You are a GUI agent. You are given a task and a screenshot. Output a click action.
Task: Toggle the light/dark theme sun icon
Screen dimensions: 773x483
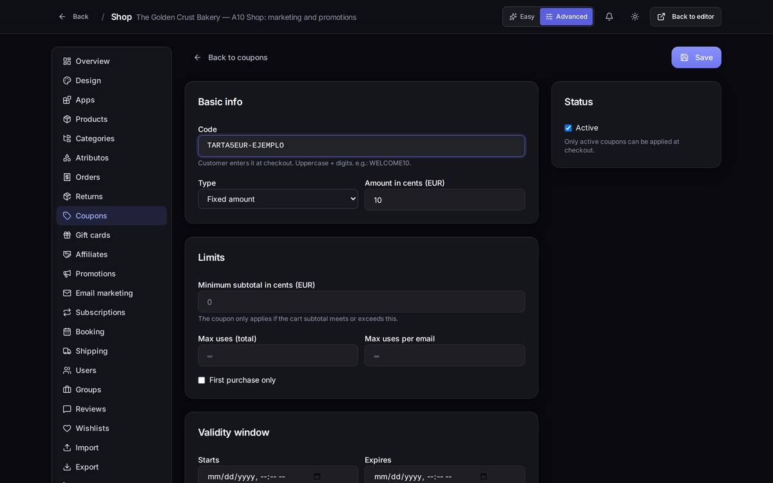pyautogui.click(x=635, y=17)
